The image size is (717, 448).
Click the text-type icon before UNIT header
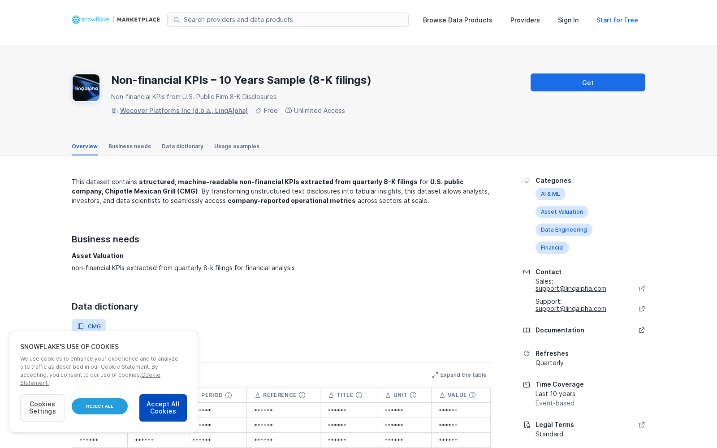(x=388, y=395)
